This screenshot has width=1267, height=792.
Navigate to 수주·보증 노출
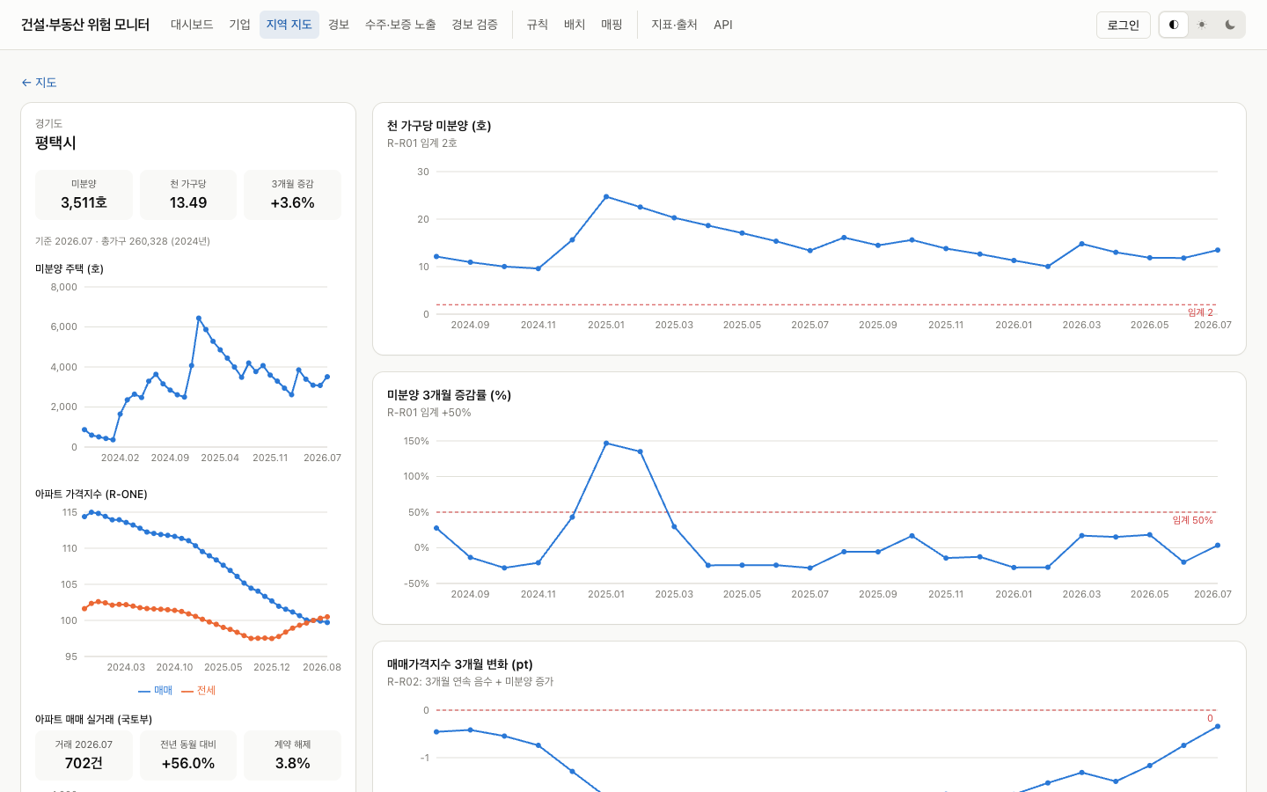click(400, 25)
